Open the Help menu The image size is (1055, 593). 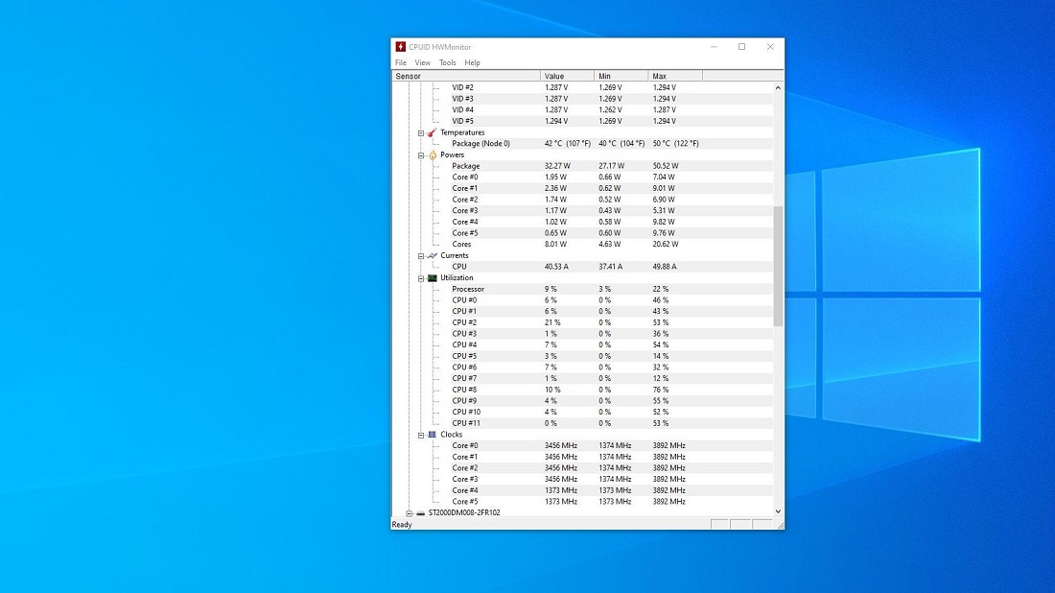click(472, 62)
